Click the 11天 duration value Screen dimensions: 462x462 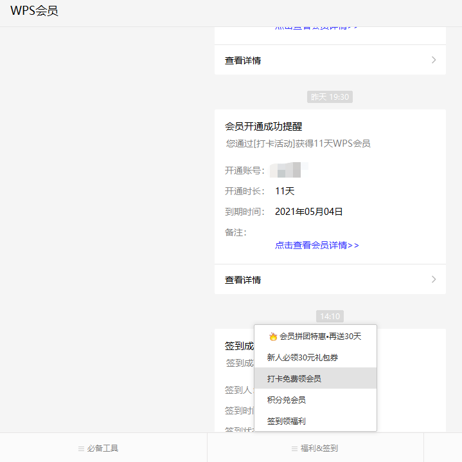285,191
